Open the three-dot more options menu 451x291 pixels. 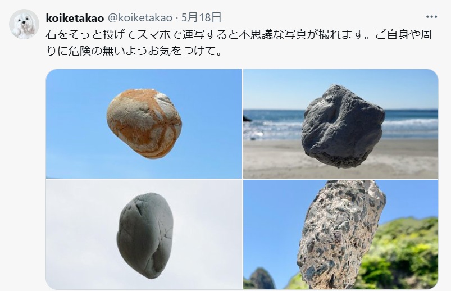[x=431, y=17]
